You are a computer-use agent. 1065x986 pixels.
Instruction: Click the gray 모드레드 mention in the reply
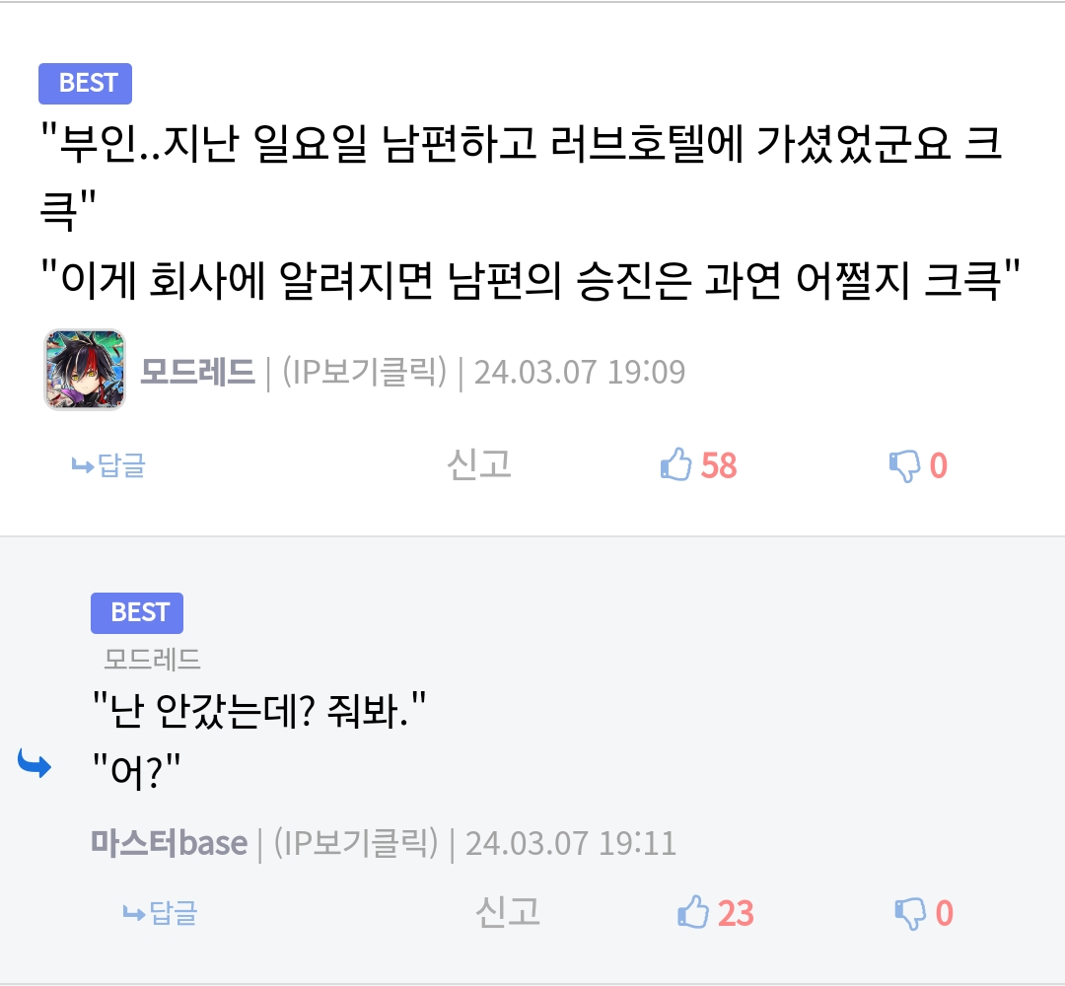tap(152, 659)
